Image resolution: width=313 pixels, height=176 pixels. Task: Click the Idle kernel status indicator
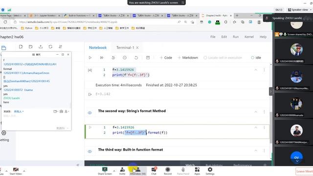pos(256,58)
